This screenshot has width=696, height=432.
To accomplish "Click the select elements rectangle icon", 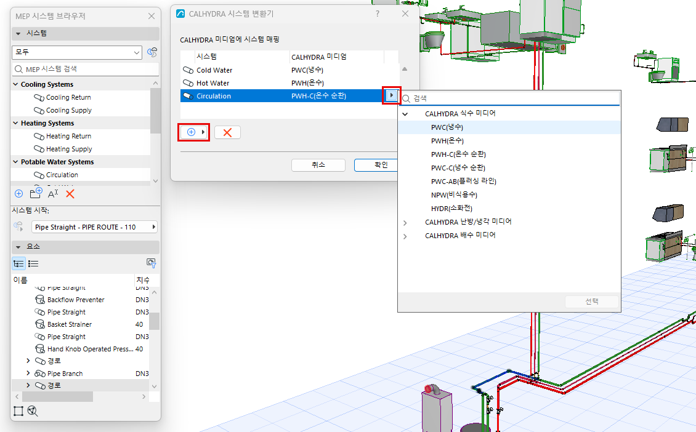I will pos(18,411).
